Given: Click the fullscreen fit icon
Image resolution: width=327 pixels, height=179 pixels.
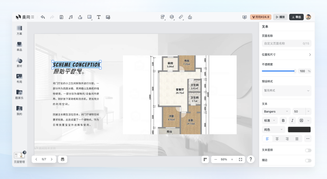Looking at the screenshot, I should pos(240,159).
